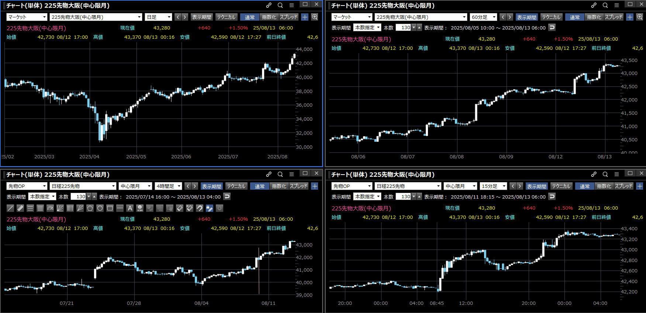Toggle the drawing lock pencil icon
The image size is (646, 313).
[209, 208]
